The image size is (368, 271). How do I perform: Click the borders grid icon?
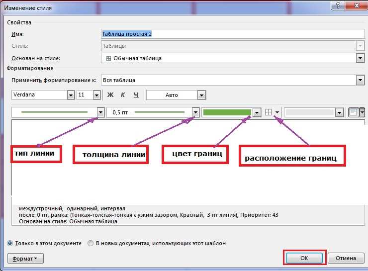(x=268, y=112)
